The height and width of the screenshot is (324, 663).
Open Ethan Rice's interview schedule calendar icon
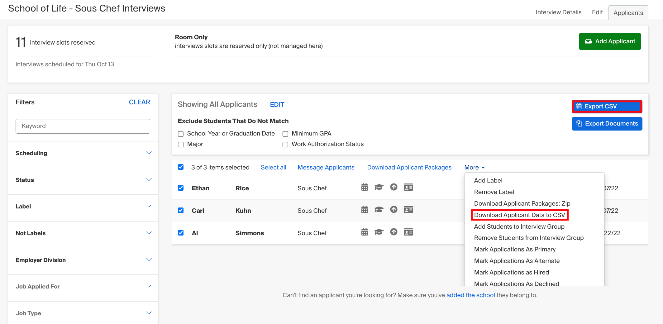pyautogui.click(x=364, y=187)
